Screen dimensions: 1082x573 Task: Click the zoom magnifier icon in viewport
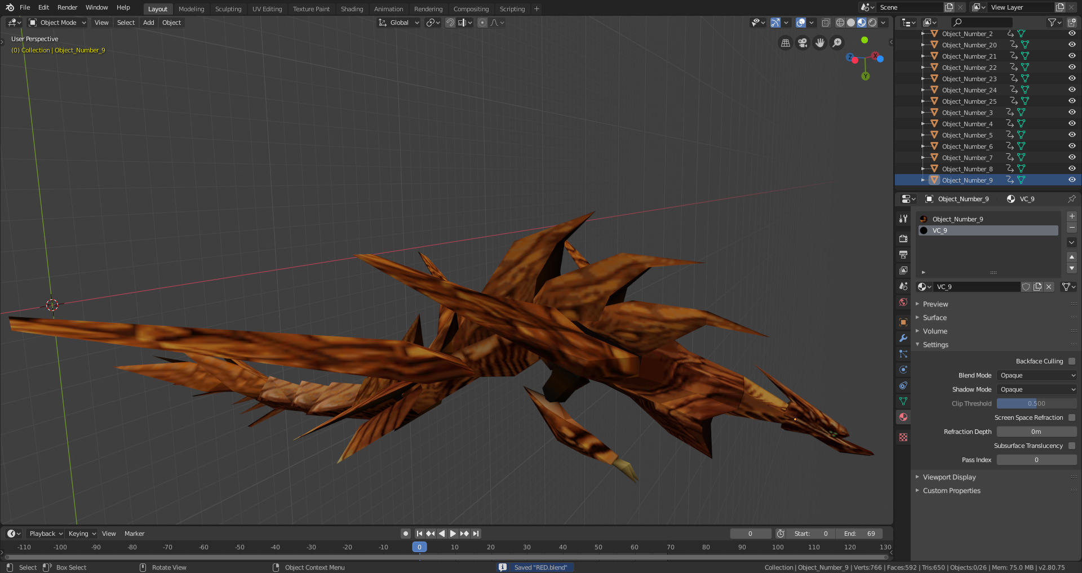[837, 43]
